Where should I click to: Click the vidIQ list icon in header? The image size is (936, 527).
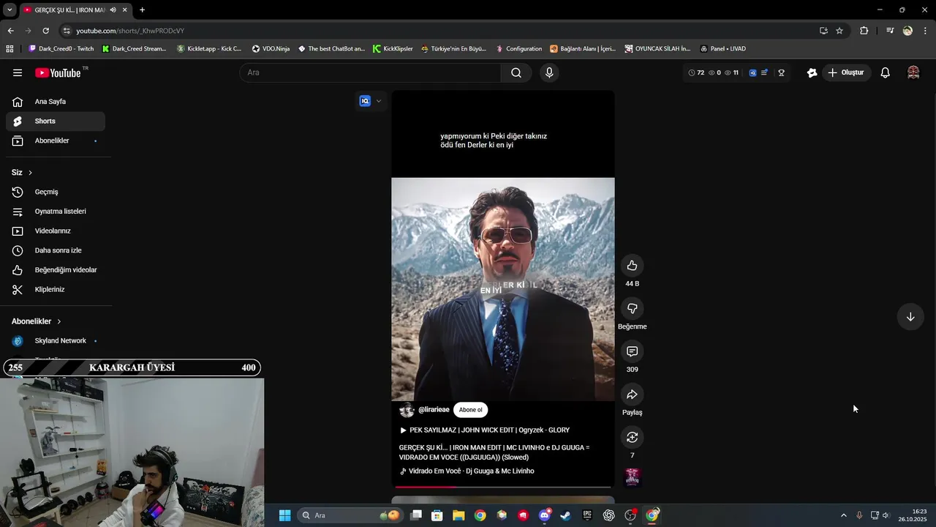764,72
